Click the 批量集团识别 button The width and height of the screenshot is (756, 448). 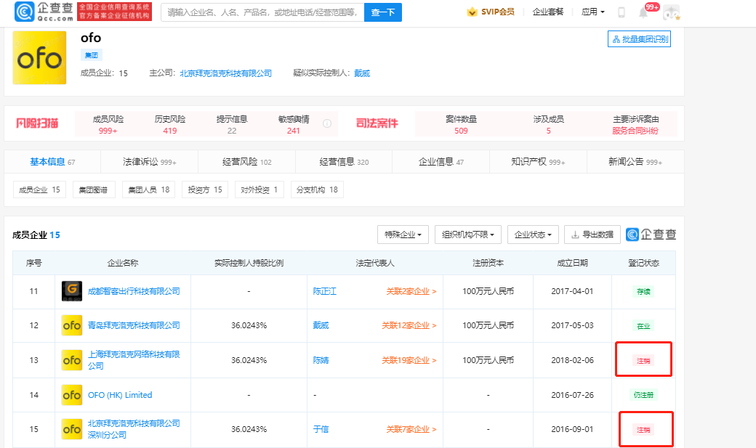point(639,39)
